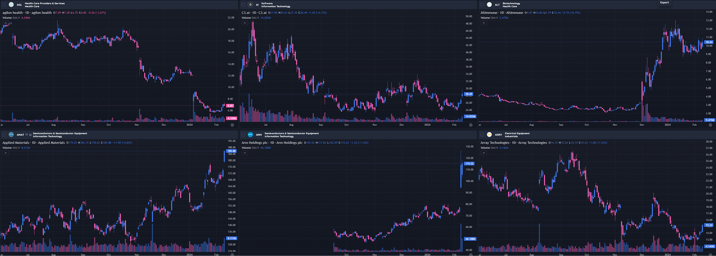Collapse the legend on Applied Materials chart

point(6,153)
